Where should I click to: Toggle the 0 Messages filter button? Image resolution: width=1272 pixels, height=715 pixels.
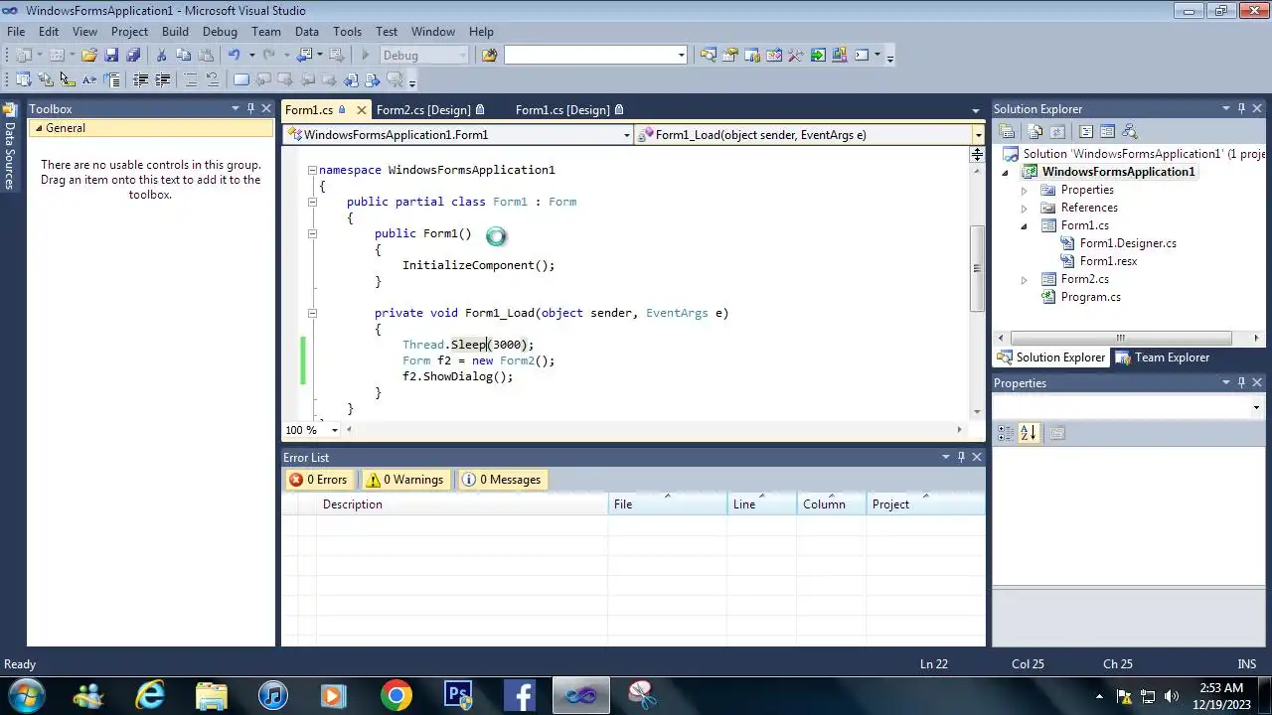[x=502, y=480]
